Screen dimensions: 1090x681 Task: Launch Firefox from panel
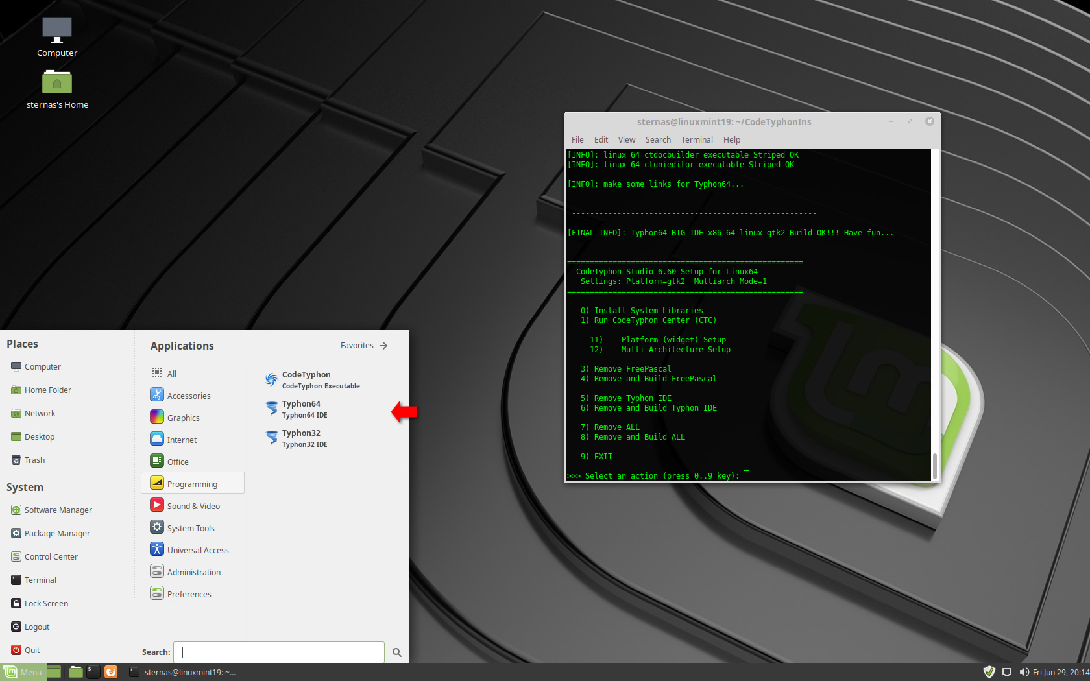click(x=111, y=672)
